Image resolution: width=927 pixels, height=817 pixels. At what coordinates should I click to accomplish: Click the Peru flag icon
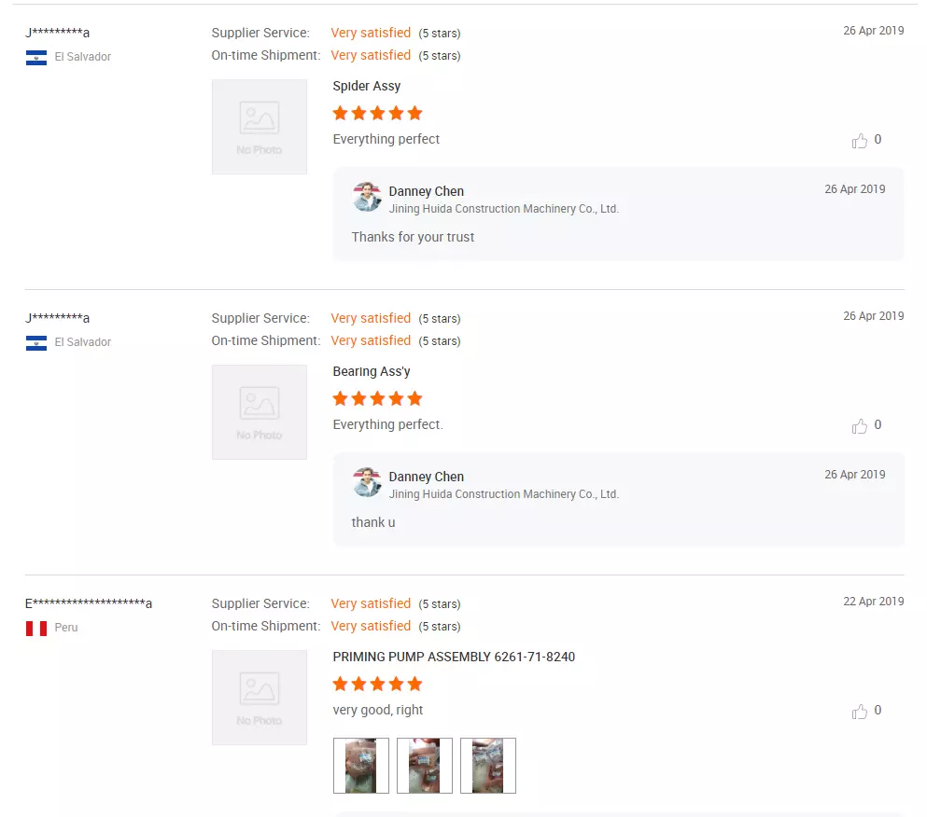[36, 628]
